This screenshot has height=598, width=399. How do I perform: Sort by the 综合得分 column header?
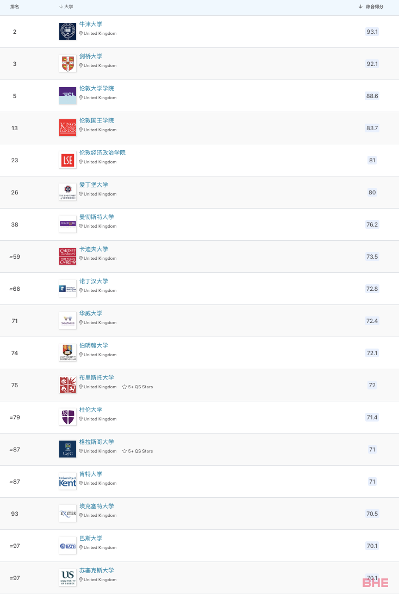click(x=371, y=7)
